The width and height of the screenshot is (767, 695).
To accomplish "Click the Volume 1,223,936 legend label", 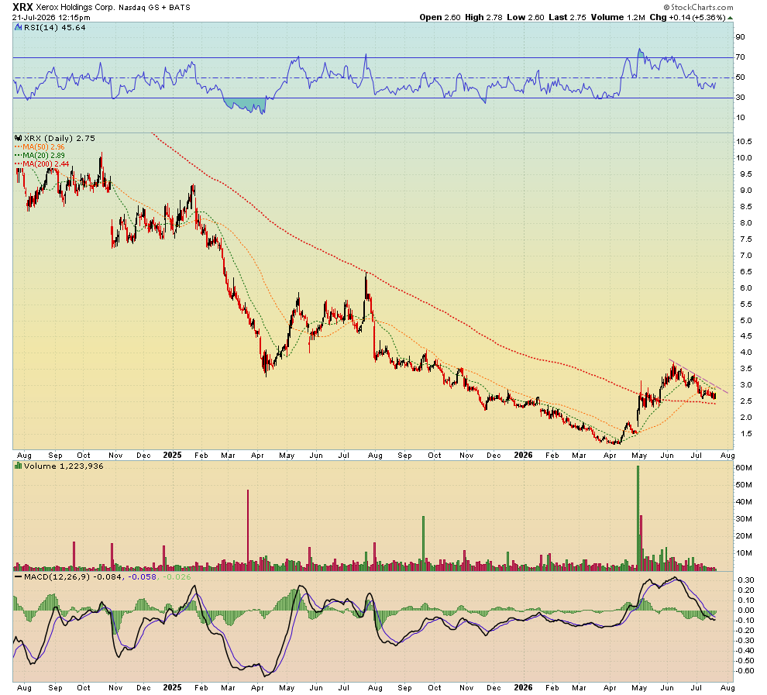I will tap(64, 466).
